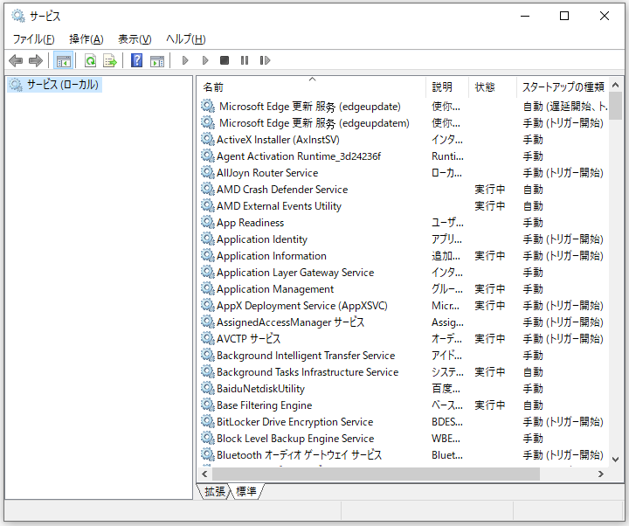
Task: Open the 表示(V) menu
Action: click(x=135, y=39)
